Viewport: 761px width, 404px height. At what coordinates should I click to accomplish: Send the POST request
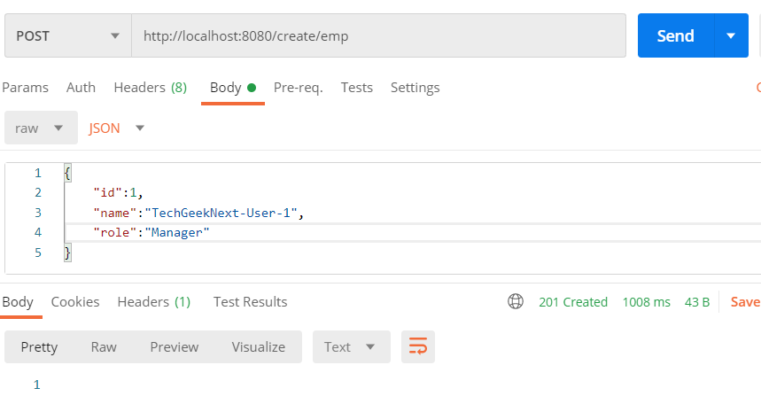pyautogui.click(x=676, y=35)
